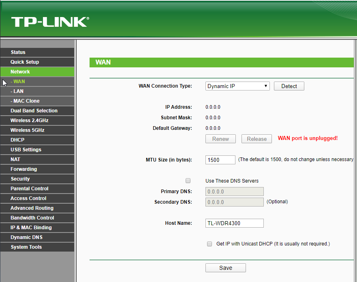Image resolution: width=357 pixels, height=282 pixels.
Task: Open the MAC Clone submenu item
Action: pos(37,101)
